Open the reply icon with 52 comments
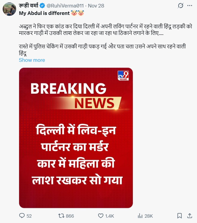The width and height of the screenshot is (197, 223). tap(22, 216)
